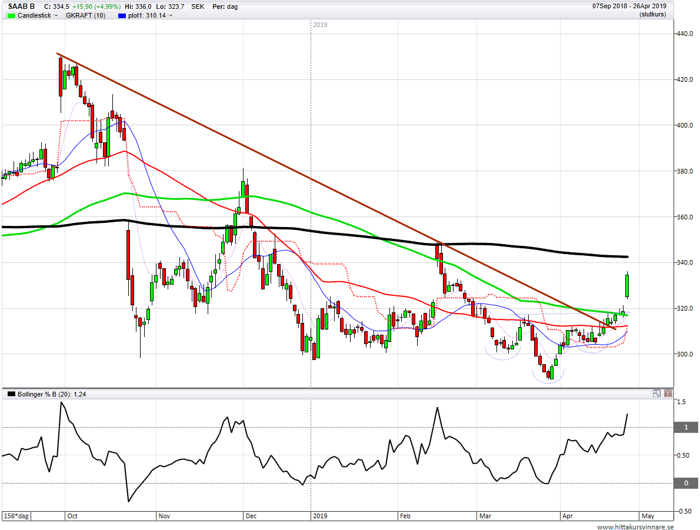Click the Candlestick legend label
The width and height of the screenshot is (700, 530).
pos(34,15)
